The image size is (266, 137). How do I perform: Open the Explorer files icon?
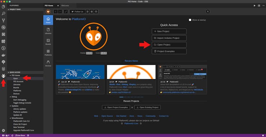coord(3,7)
